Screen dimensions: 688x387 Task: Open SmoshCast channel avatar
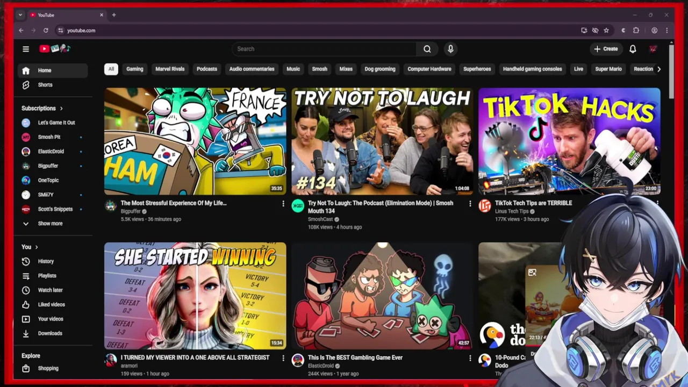pyautogui.click(x=298, y=206)
